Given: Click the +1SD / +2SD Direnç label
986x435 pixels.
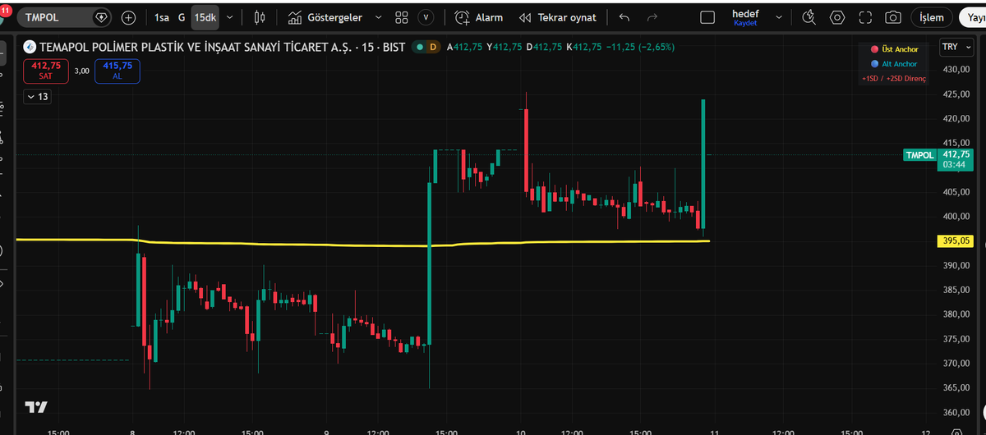Looking at the screenshot, I should pyautogui.click(x=893, y=78).
